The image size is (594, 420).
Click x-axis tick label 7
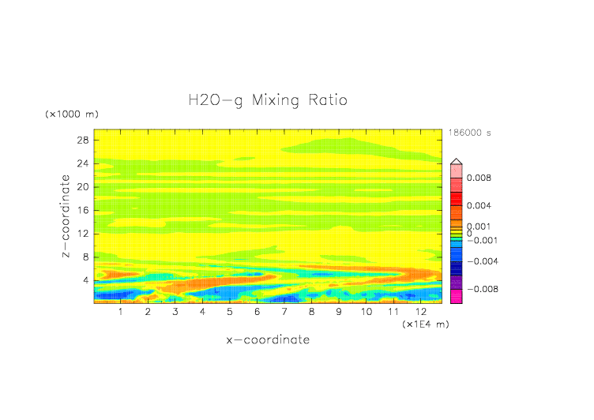284,313
